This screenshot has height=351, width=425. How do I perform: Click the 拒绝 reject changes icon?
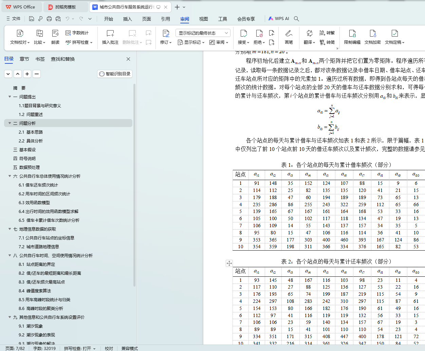pyautogui.click(x=259, y=33)
